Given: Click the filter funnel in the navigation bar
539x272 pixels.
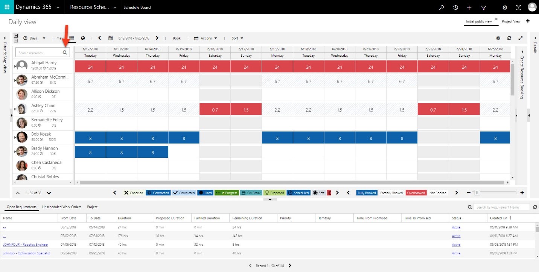Looking at the screenshot, I should point(484,7).
